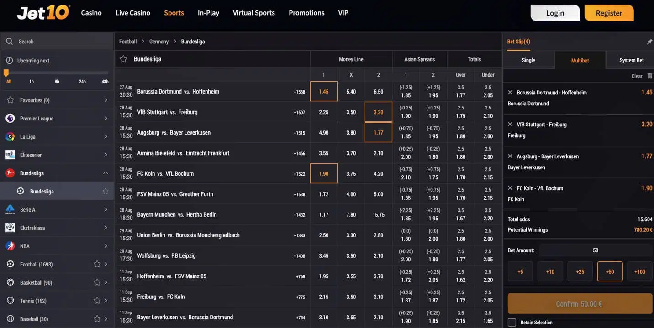654x328 pixels.
Task: Click the Eliteserien logo icon
Action: click(x=10, y=155)
